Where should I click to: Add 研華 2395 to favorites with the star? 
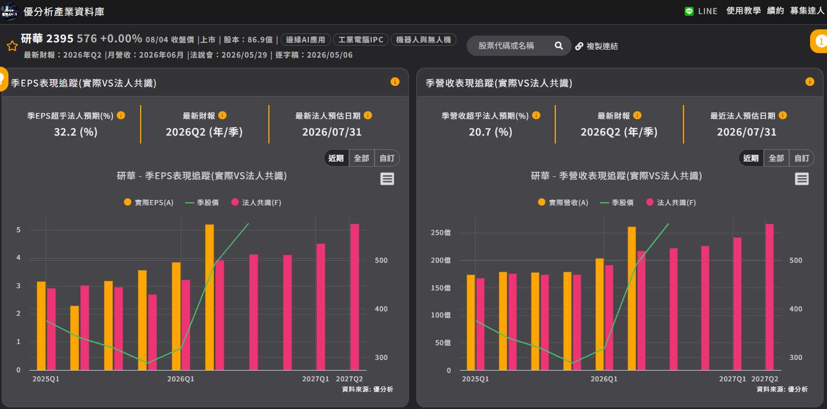(12, 46)
